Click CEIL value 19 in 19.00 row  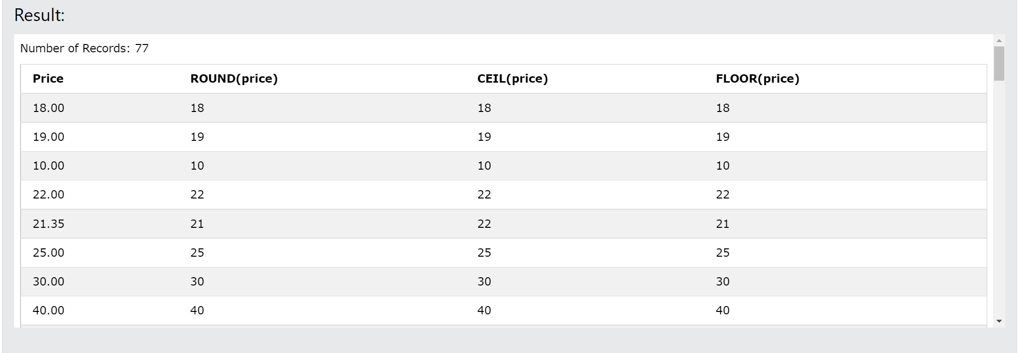[x=484, y=137]
